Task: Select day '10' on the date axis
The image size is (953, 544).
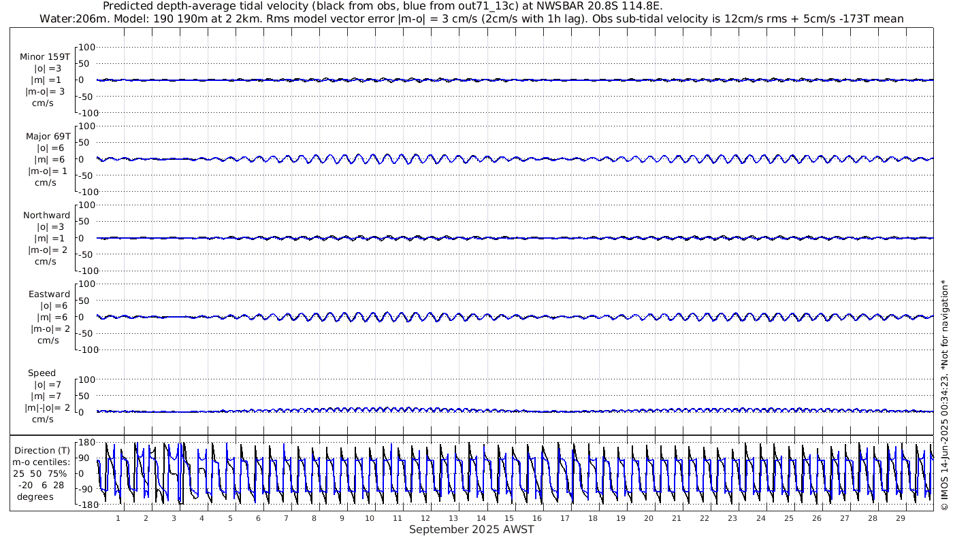Action: click(369, 518)
